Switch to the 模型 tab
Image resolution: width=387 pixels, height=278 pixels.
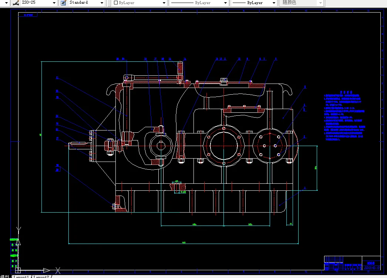tap(5, 277)
